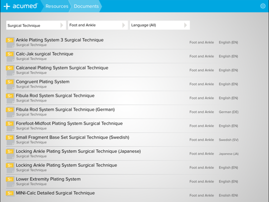Open Congruent Plating System document
The width and height of the screenshot is (269, 202).
(x=43, y=81)
